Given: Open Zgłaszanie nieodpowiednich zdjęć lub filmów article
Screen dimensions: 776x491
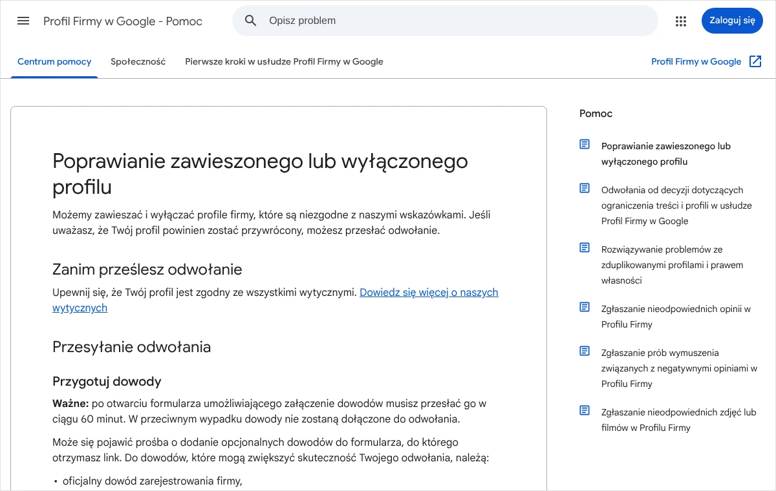Looking at the screenshot, I should click(678, 420).
